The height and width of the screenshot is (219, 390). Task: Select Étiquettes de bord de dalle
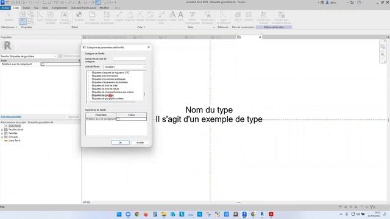[x=105, y=85]
